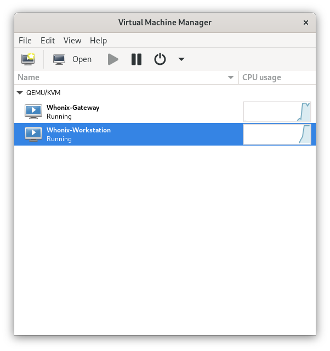Select the Whonix-Gateway name text
330x351 pixels.
[73, 108]
